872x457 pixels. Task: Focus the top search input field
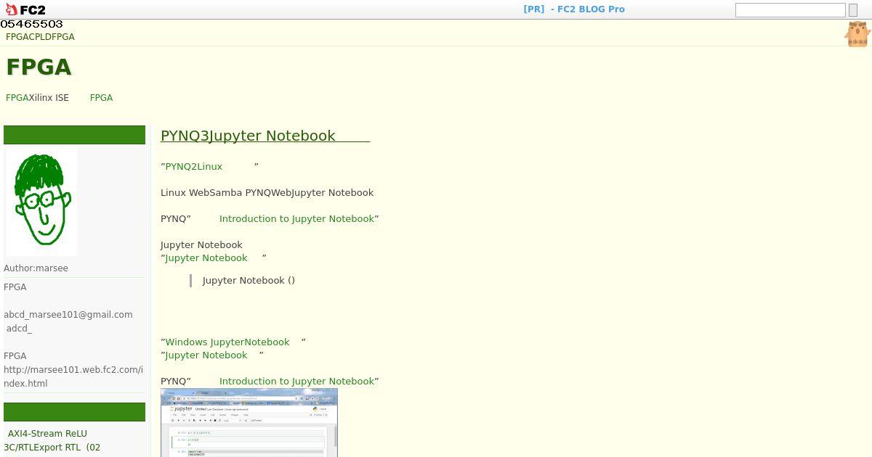coord(790,10)
